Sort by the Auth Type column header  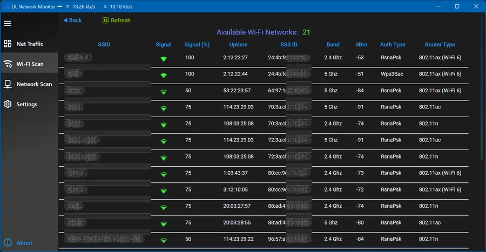tap(393, 44)
